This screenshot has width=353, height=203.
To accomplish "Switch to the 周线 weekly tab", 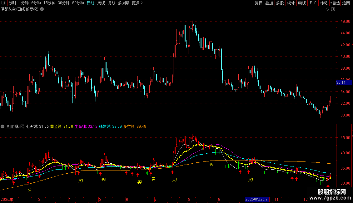I will click(101, 3).
